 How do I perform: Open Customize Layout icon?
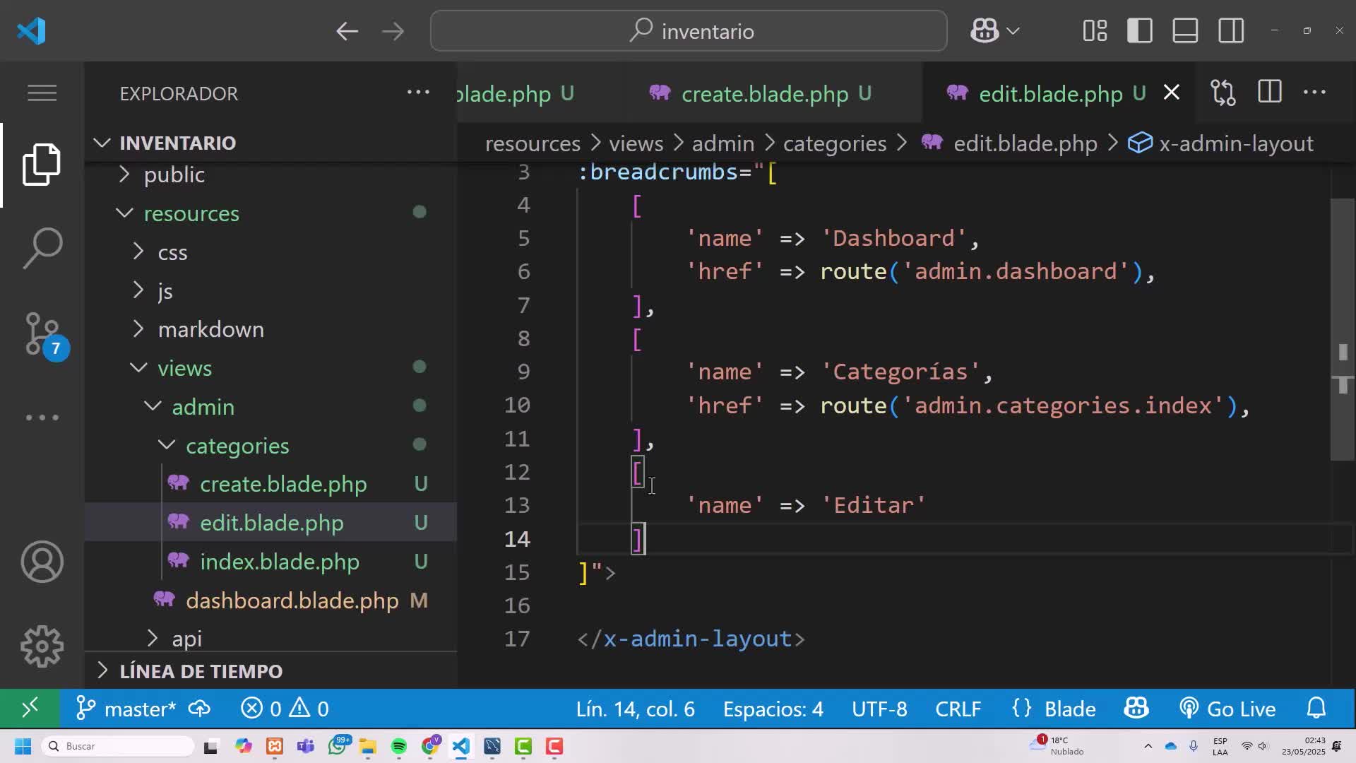point(1095,31)
